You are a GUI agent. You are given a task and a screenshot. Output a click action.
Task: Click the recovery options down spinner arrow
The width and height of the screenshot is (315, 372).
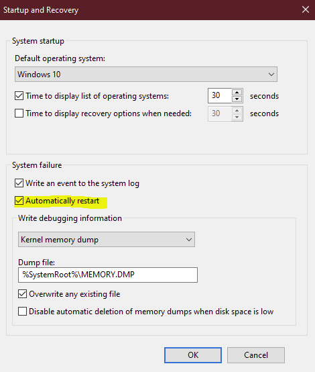(237, 117)
